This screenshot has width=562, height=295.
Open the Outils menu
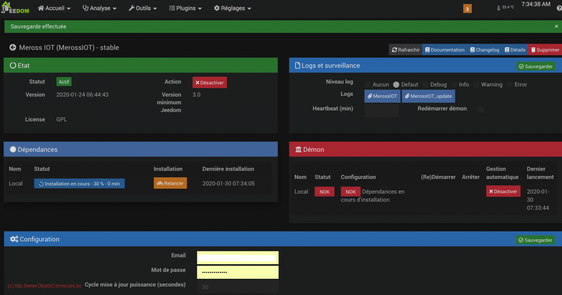pyautogui.click(x=143, y=8)
